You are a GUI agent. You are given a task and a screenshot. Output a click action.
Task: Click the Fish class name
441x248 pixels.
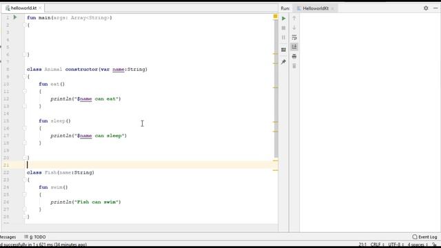tap(50, 173)
